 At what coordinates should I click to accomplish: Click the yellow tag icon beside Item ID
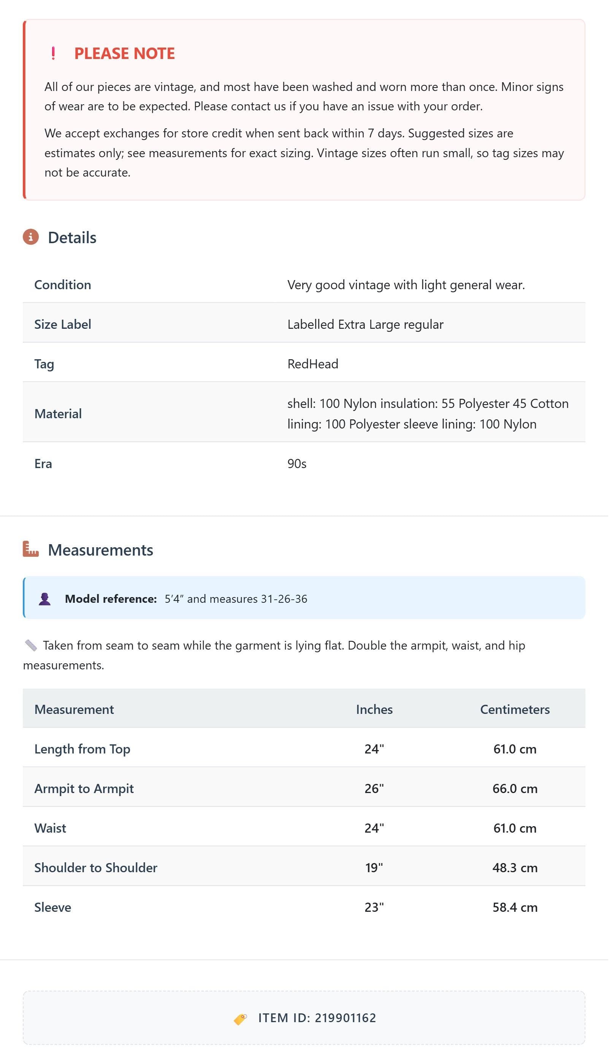coord(240,1018)
